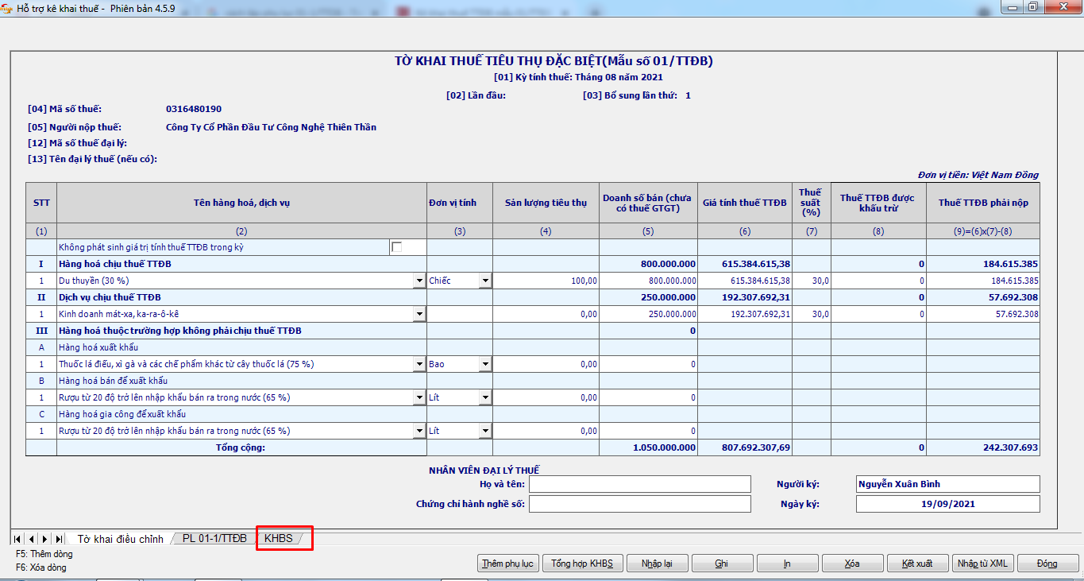Click the application icon in title bar

coord(7,7)
